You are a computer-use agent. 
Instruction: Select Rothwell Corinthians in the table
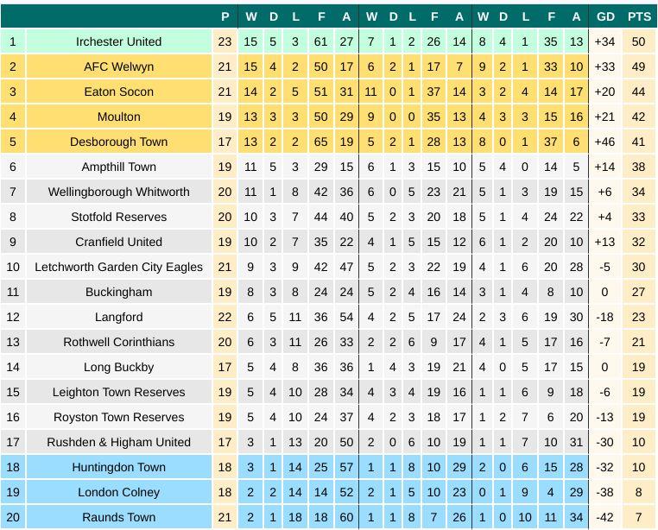pyautogui.click(x=118, y=342)
